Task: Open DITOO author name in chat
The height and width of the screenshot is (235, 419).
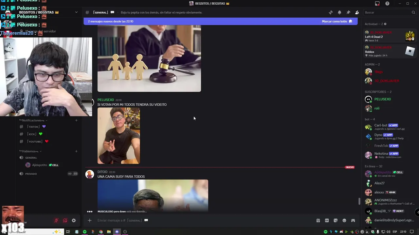Action: click(102, 172)
